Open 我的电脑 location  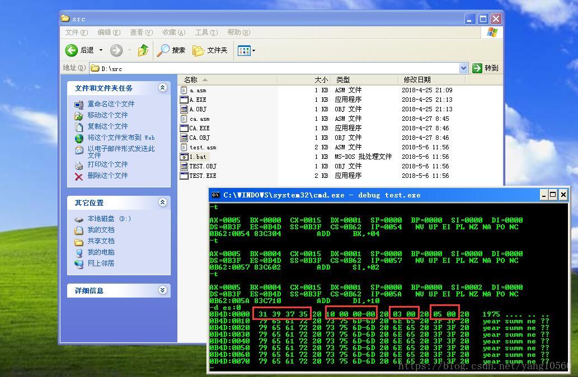tap(101, 252)
